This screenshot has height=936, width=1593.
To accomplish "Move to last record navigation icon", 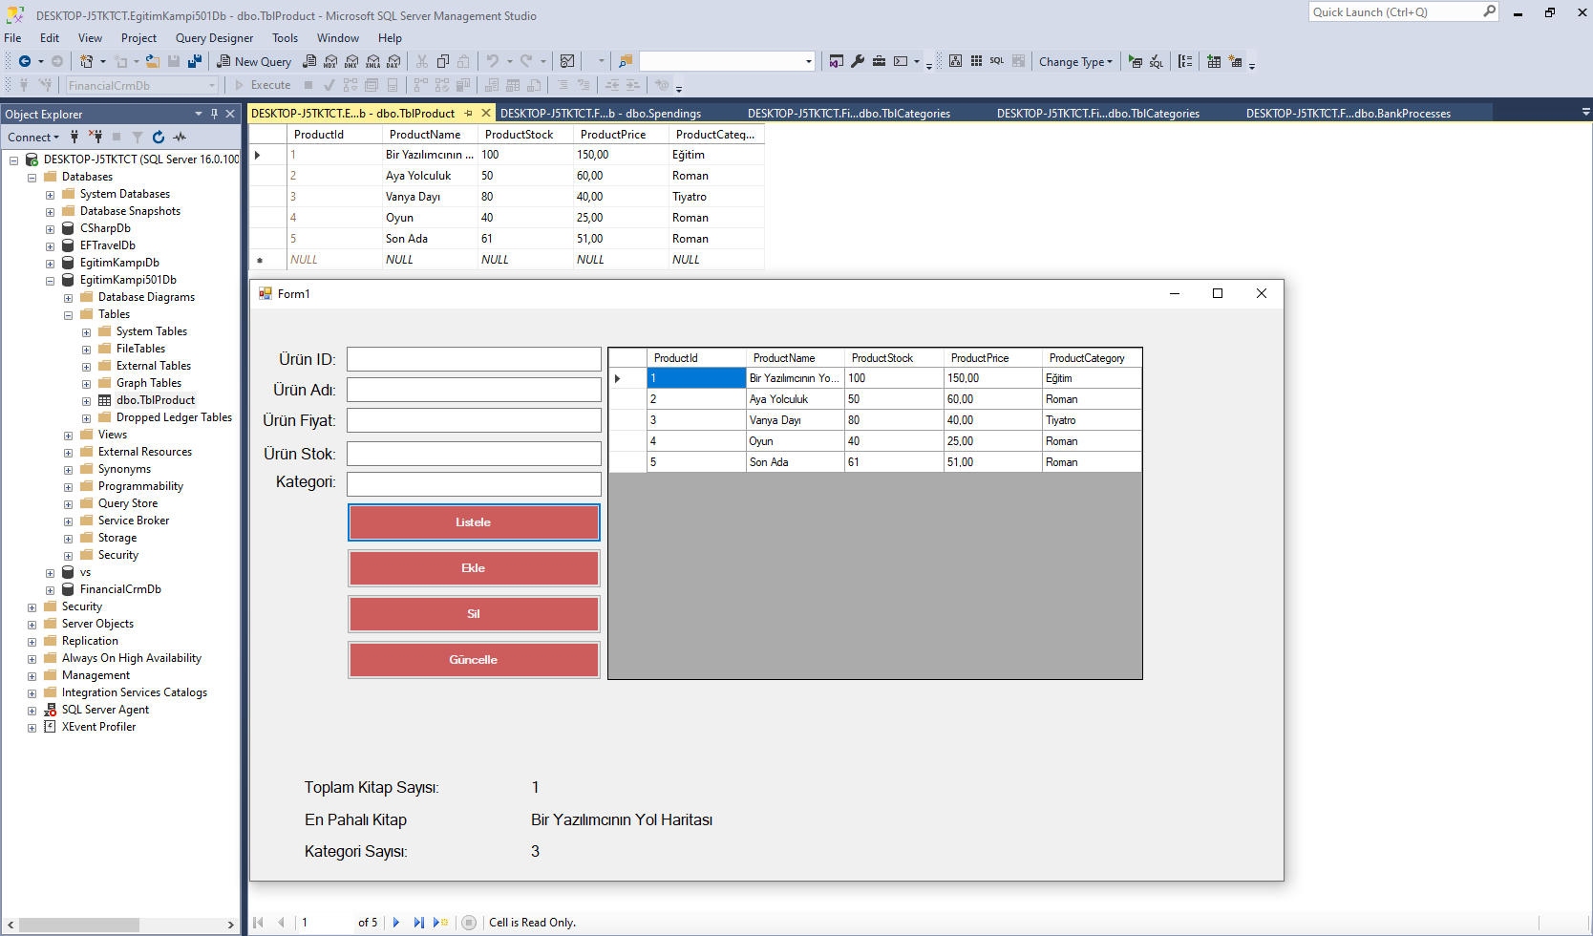I will pyautogui.click(x=418, y=923).
